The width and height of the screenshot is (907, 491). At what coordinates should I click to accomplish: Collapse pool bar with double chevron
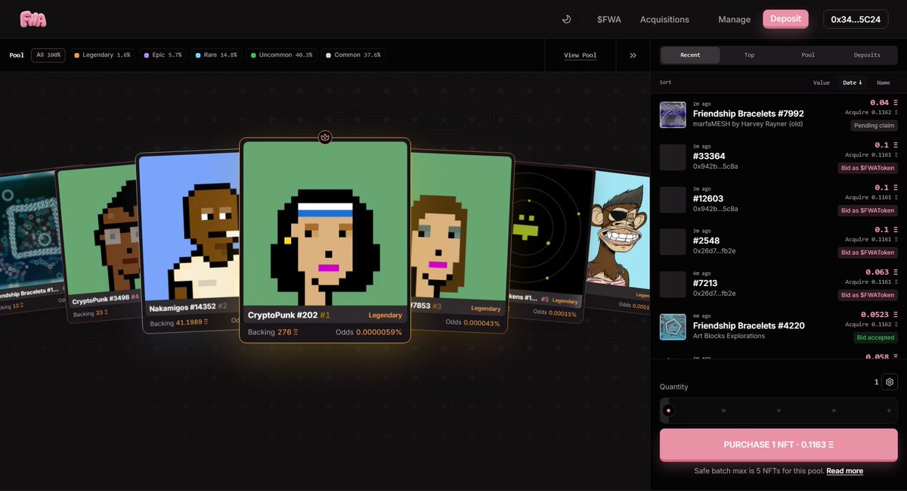[633, 55]
